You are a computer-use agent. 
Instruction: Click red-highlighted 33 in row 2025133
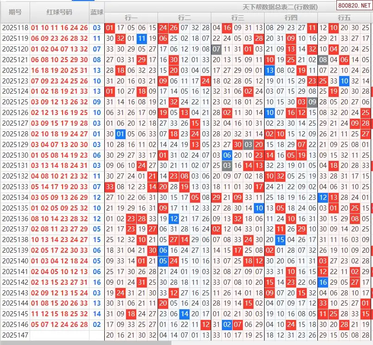pyautogui.click(x=110, y=187)
